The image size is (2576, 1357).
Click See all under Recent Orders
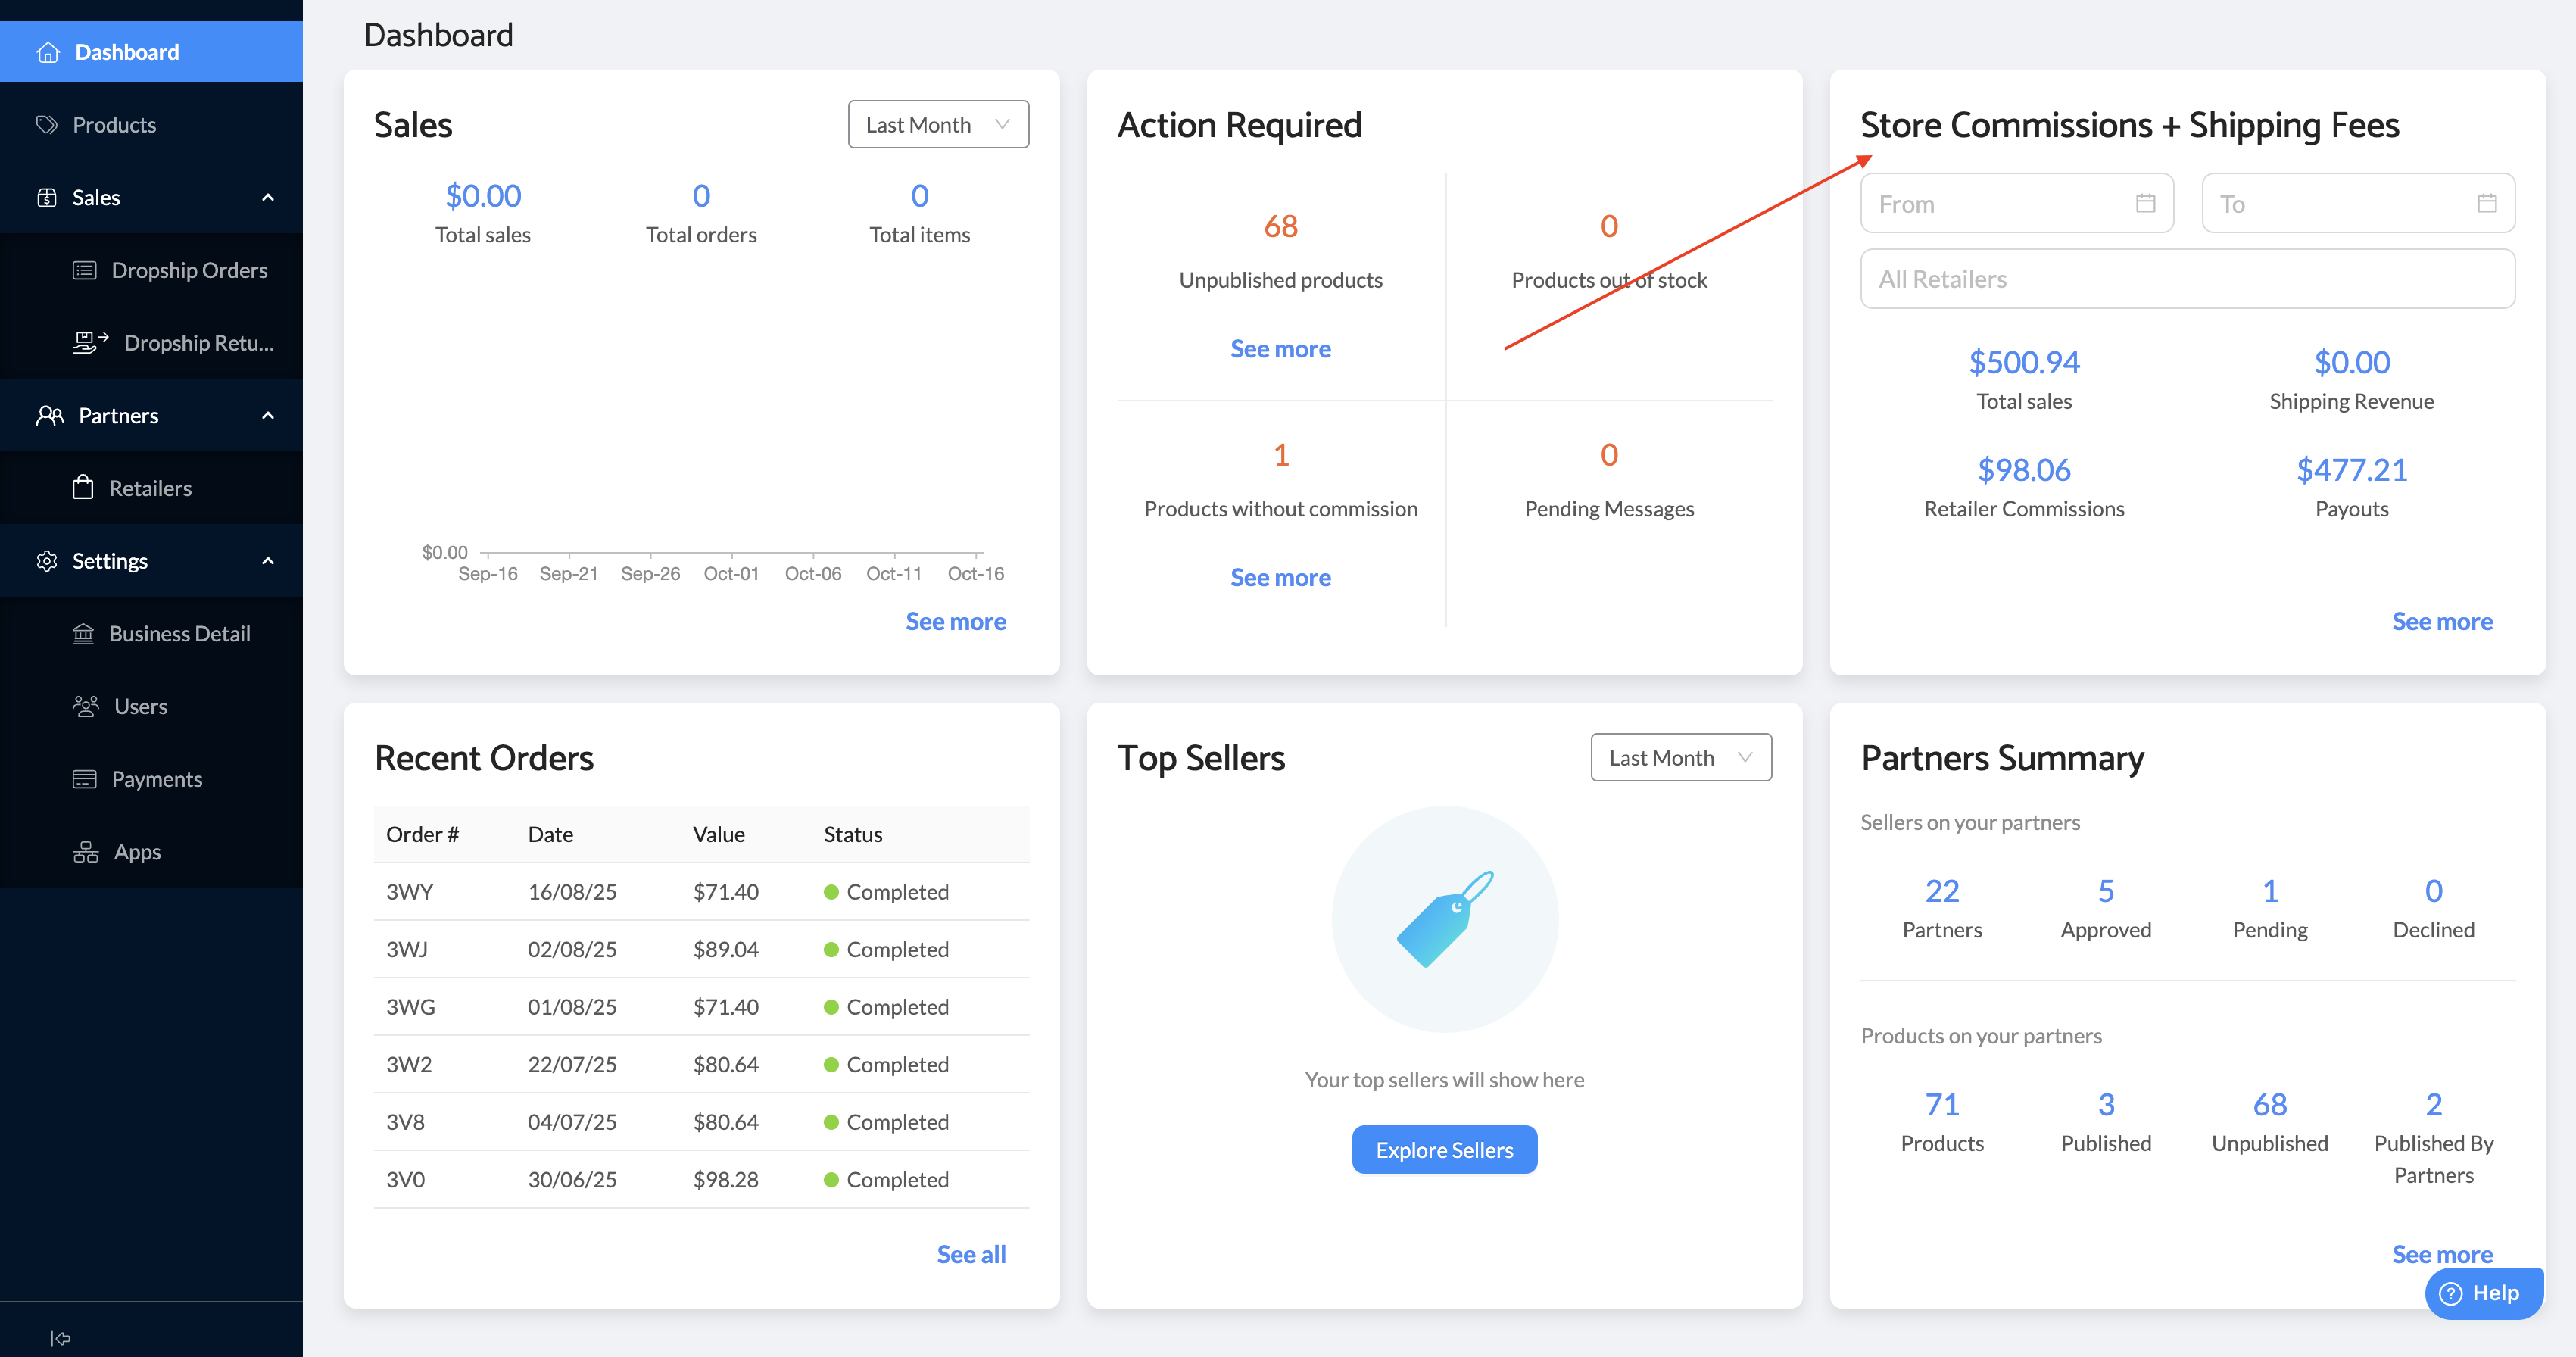click(x=970, y=1254)
